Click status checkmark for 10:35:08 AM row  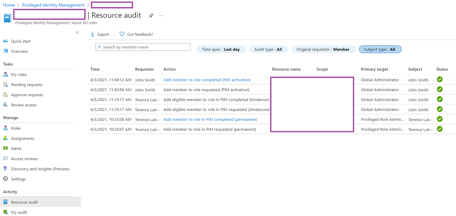[x=439, y=119]
